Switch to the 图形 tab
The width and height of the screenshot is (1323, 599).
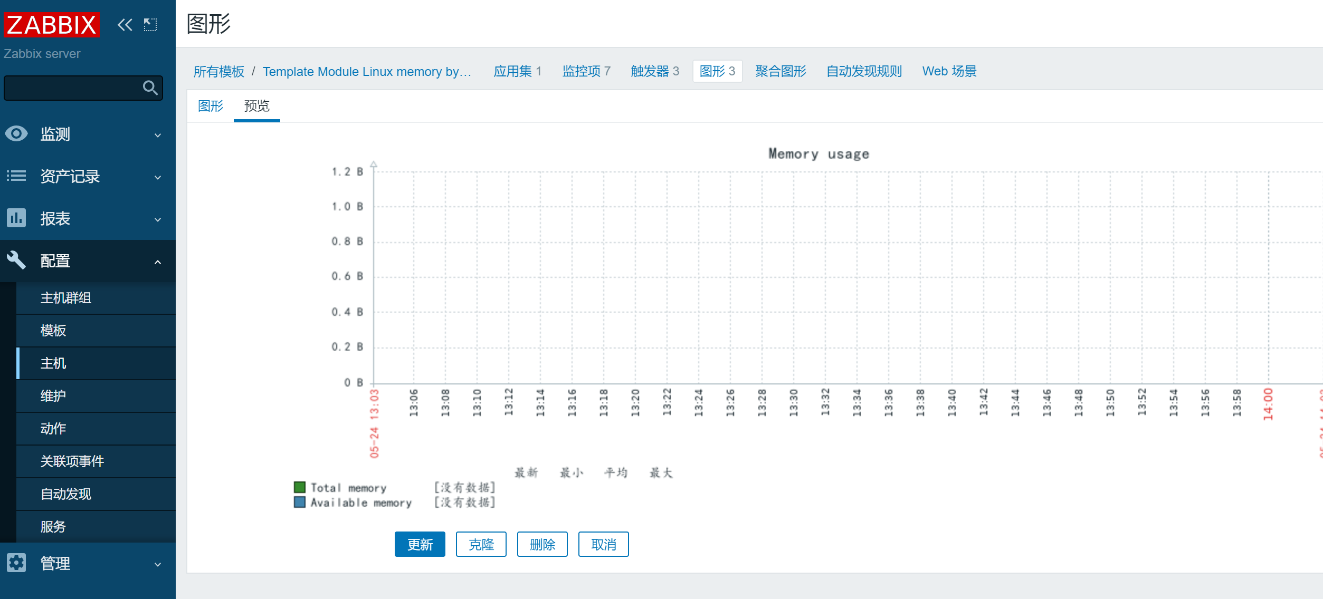coord(211,106)
